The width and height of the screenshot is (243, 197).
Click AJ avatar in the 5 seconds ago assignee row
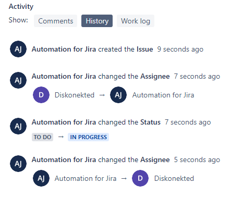click(41, 178)
